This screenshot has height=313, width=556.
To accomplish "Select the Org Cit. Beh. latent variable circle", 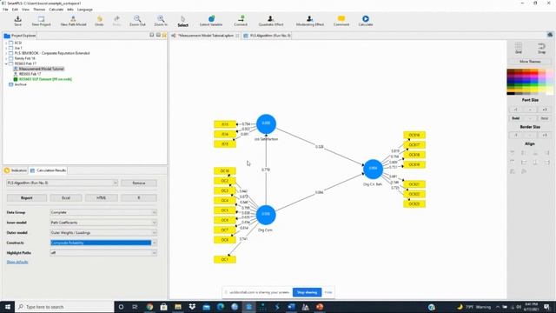I will [x=373, y=169].
